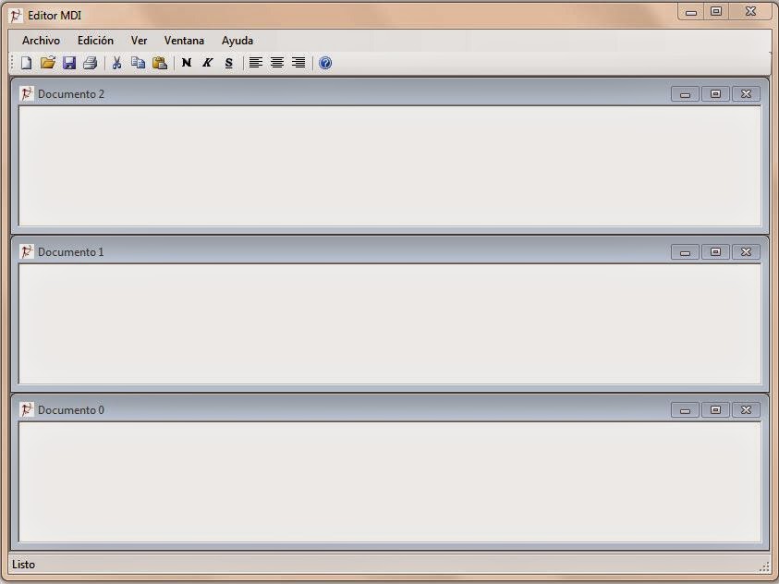Screen dimensions: 779x584
Task: Cut selection with the scissors icon
Action: point(116,63)
